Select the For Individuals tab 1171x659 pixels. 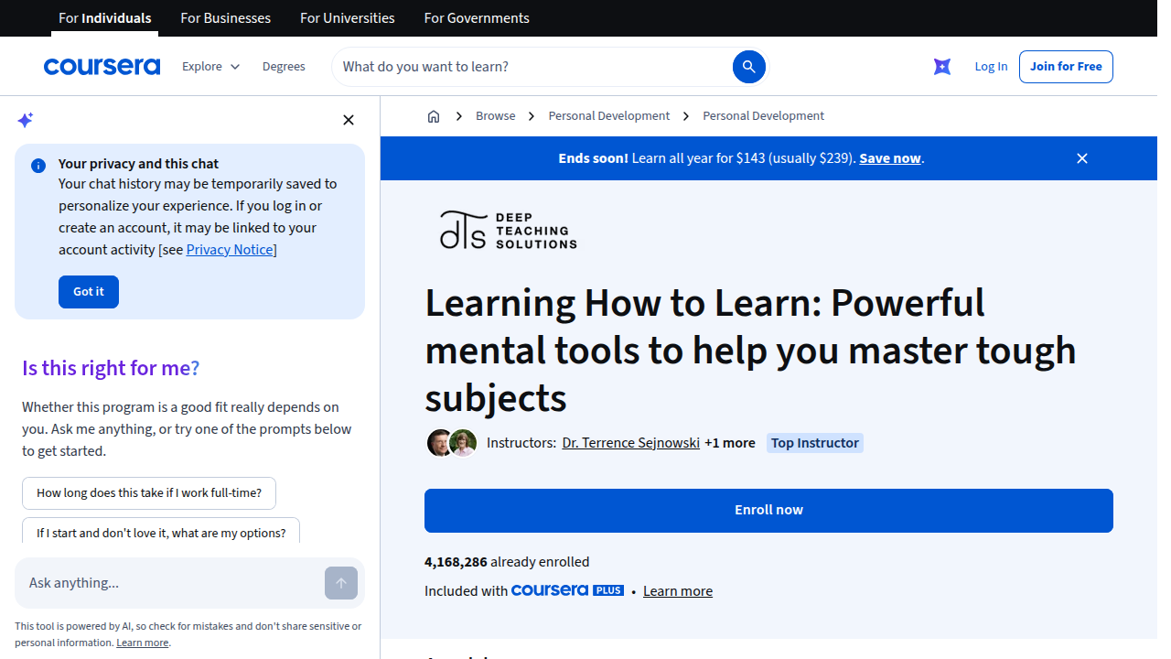(105, 18)
